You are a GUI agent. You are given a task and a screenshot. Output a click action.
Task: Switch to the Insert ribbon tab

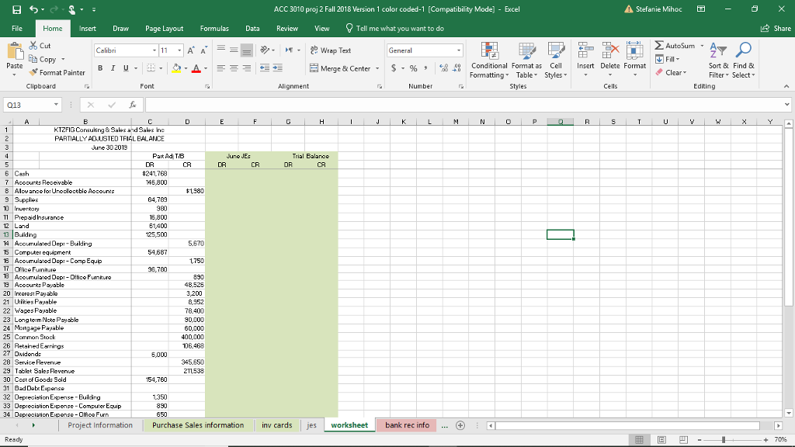coord(87,29)
